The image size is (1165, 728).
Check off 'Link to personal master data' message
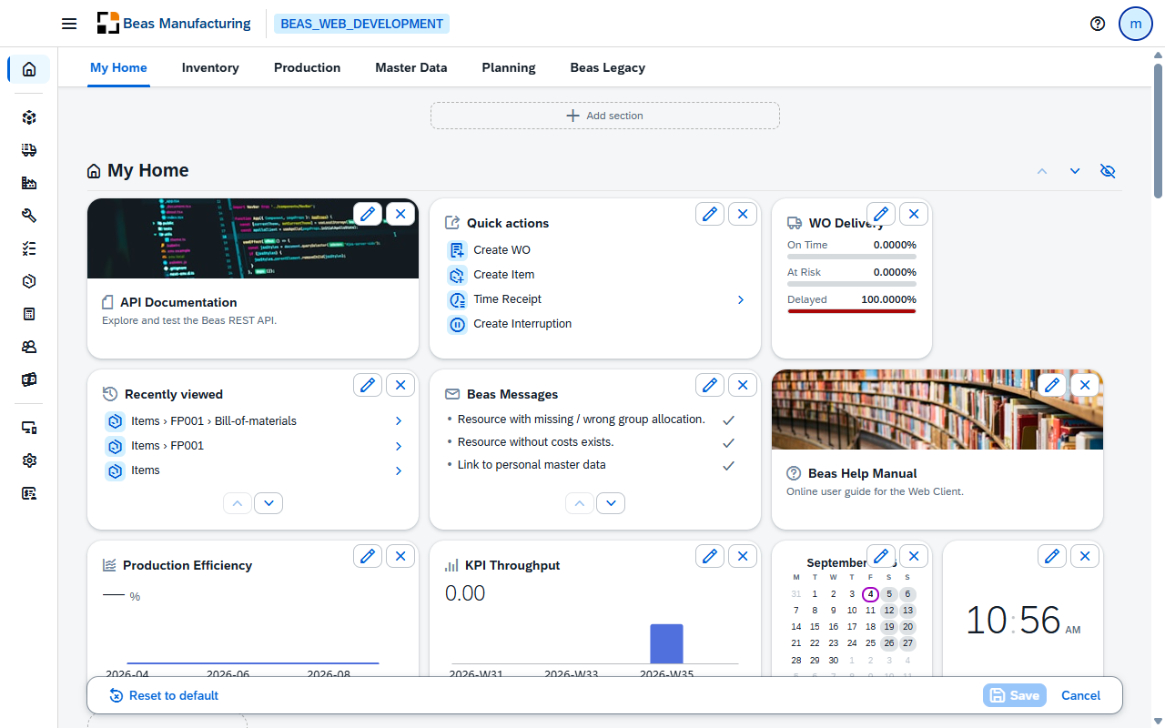728,466
